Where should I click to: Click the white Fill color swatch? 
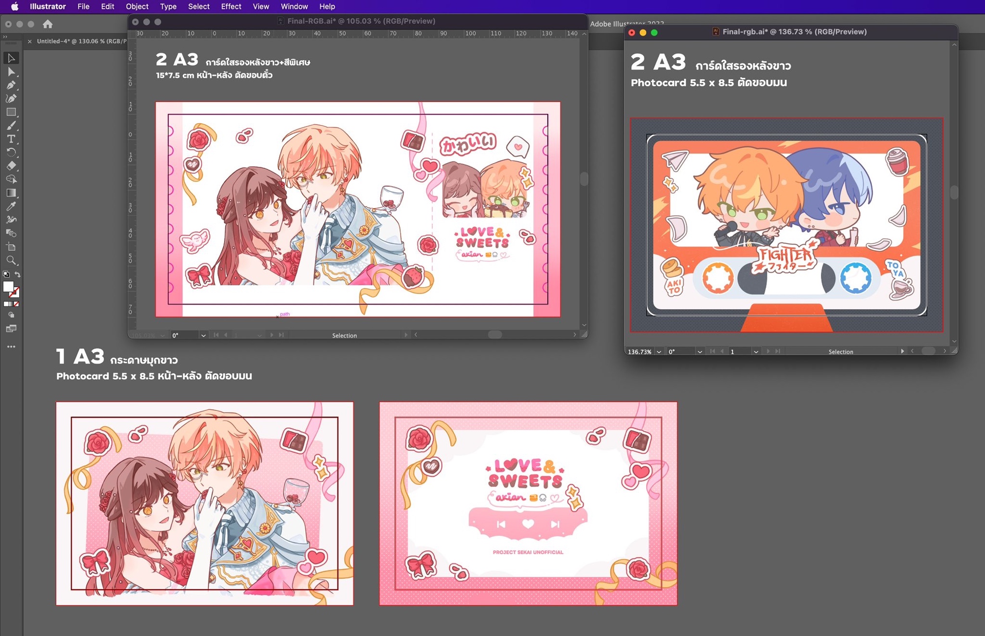[8, 287]
